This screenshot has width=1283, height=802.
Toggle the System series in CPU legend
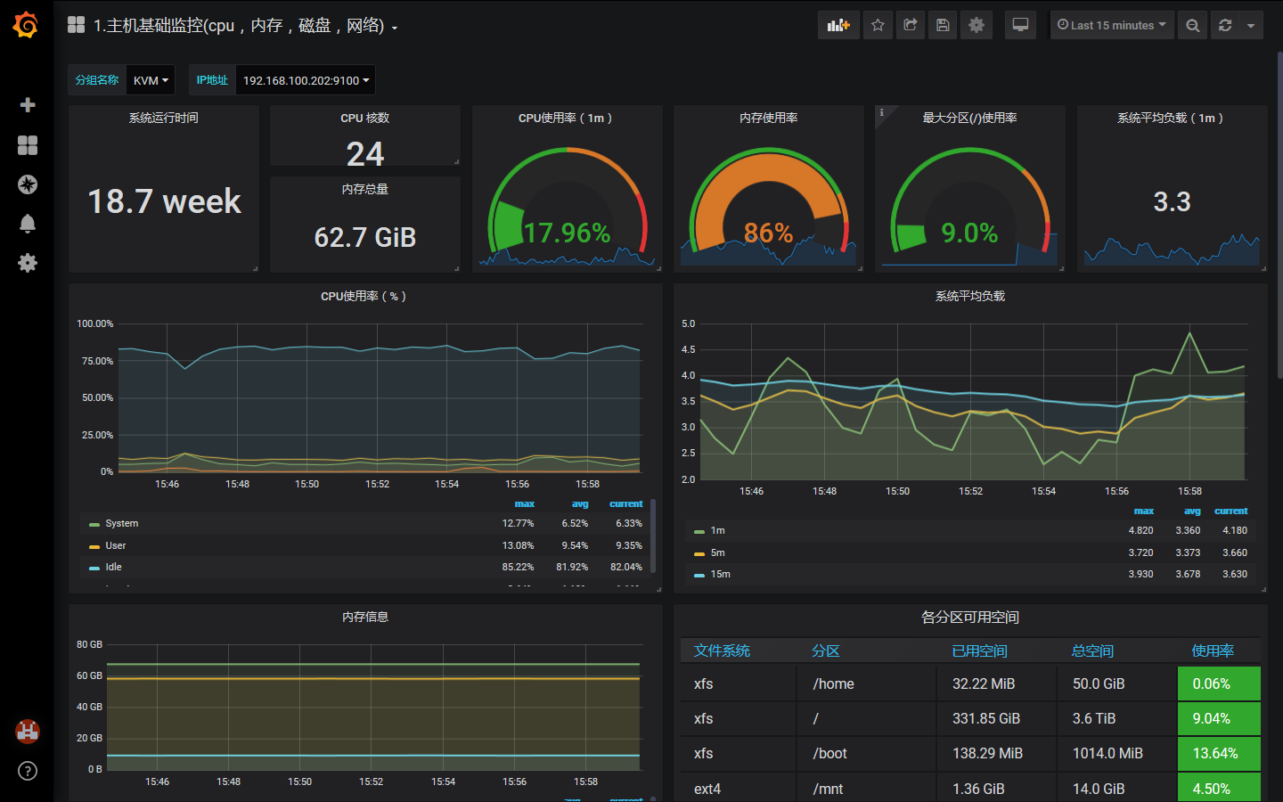pyautogui.click(x=122, y=524)
